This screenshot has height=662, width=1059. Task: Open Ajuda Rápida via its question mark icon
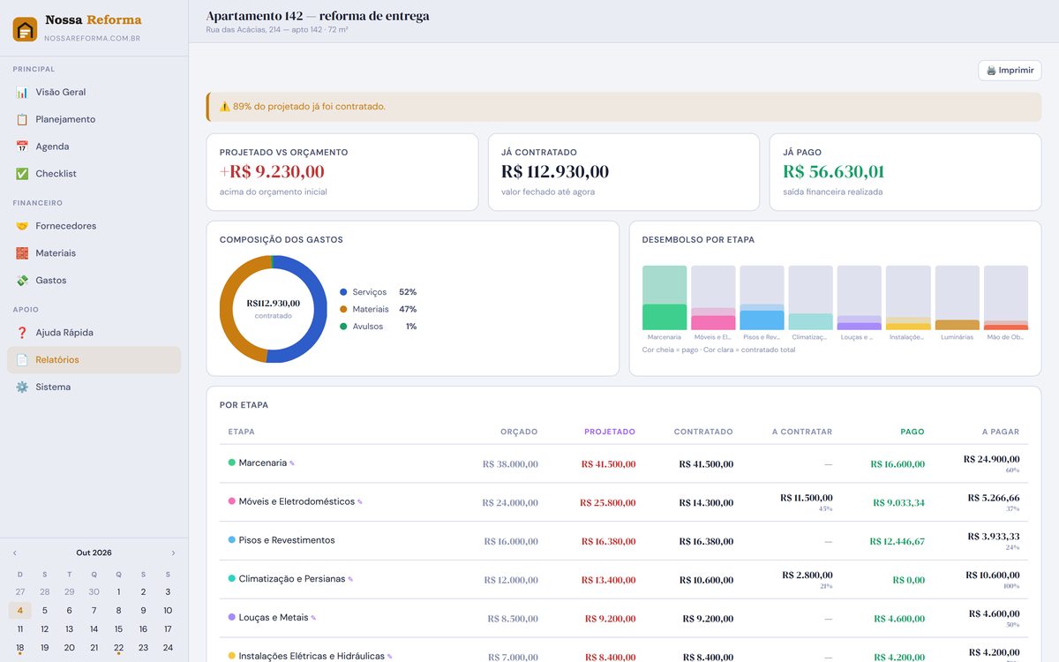click(22, 333)
